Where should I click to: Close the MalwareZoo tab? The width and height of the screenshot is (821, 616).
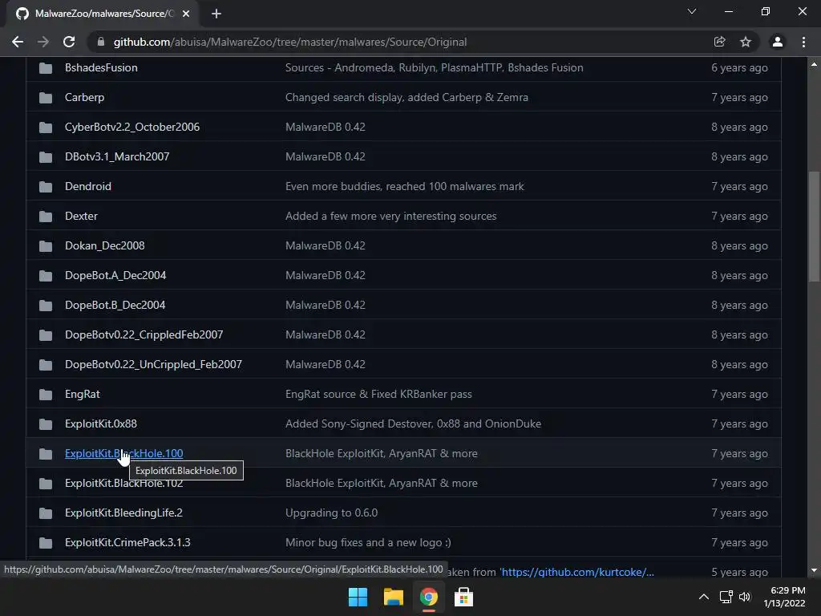click(186, 14)
